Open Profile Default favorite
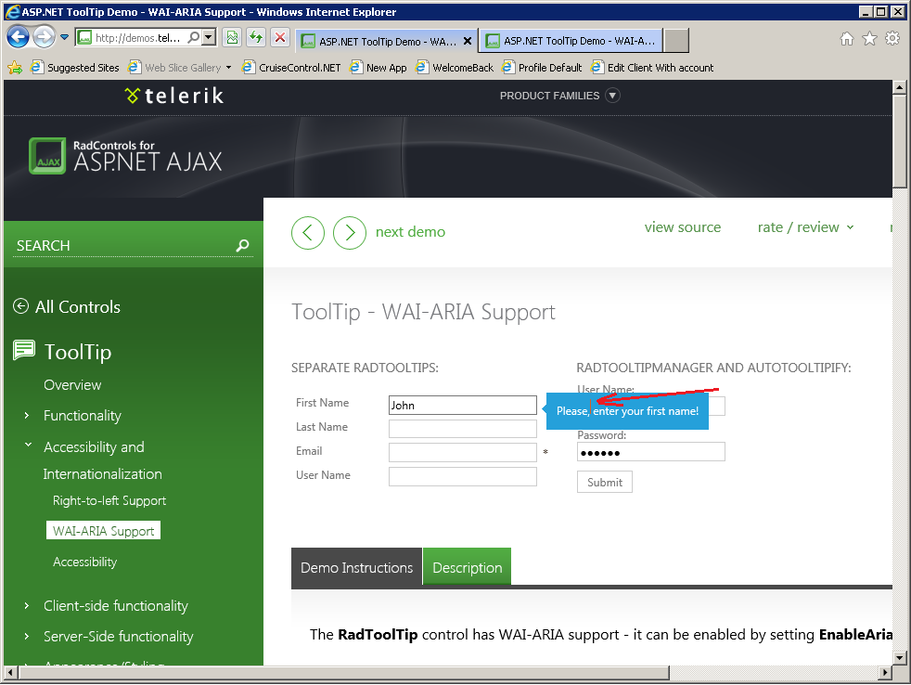 click(x=542, y=68)
